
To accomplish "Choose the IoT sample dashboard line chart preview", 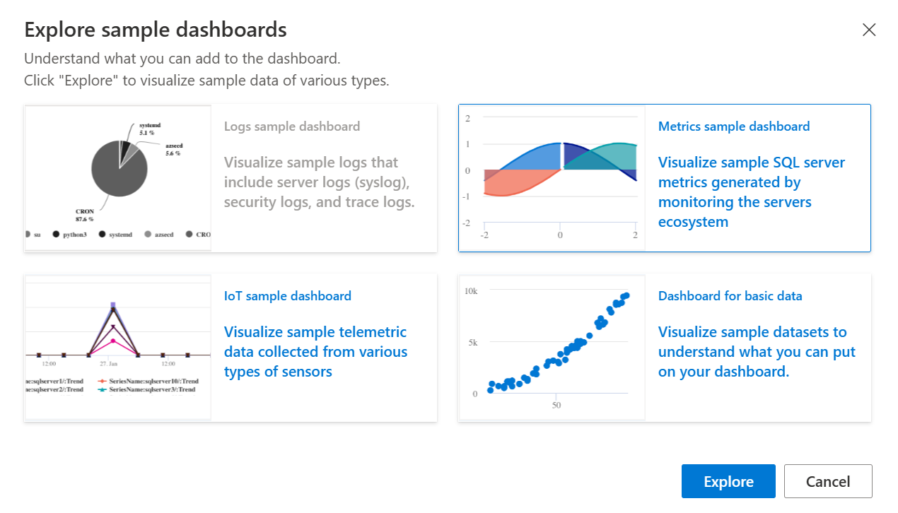I will pyautogui.click(x=118, y=347).
